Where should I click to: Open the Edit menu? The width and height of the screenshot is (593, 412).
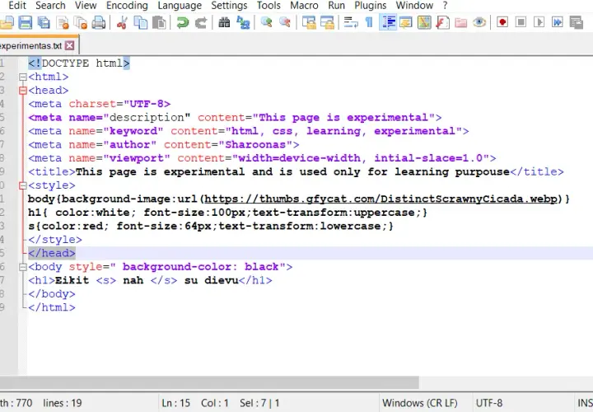(17, 6)
